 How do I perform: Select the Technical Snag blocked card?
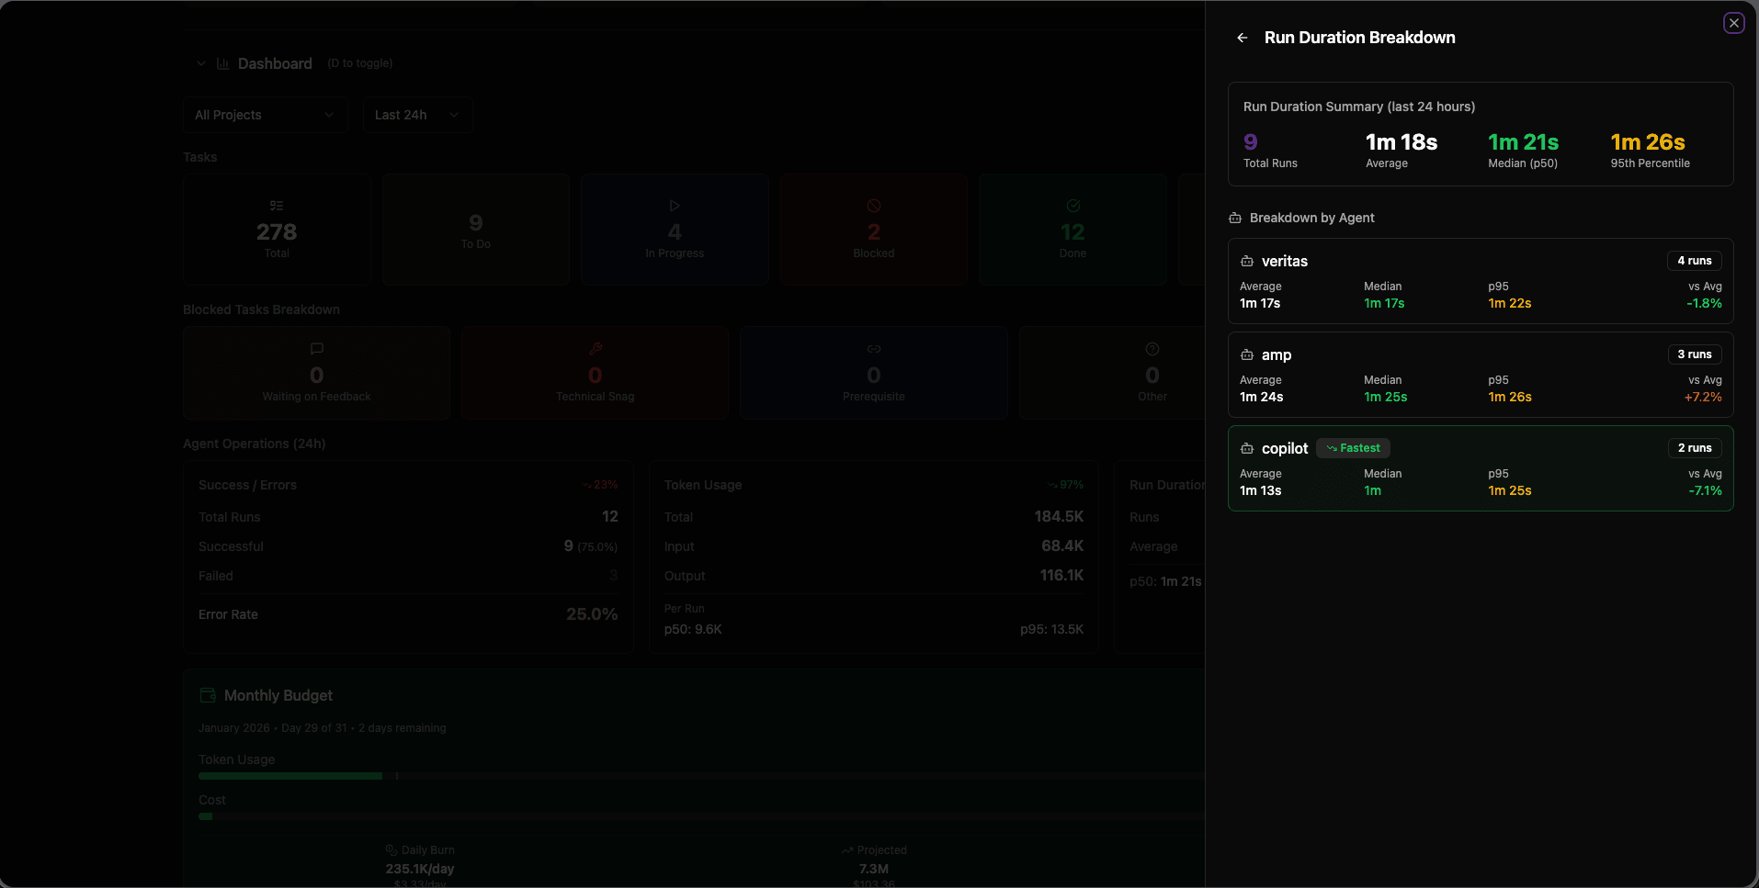[x=595, y=374]
